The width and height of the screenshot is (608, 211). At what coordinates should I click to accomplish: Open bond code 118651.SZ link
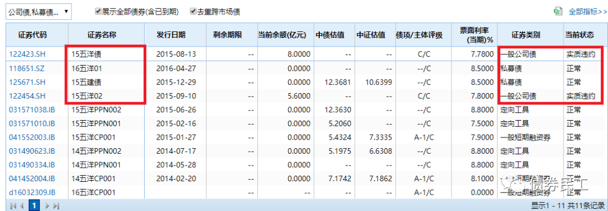(26, 68)
